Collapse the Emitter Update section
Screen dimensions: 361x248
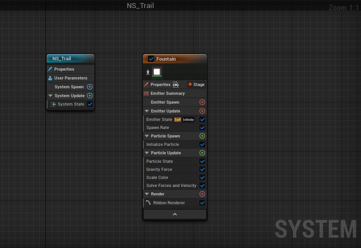pyautogui.click(x=147, y=111)
